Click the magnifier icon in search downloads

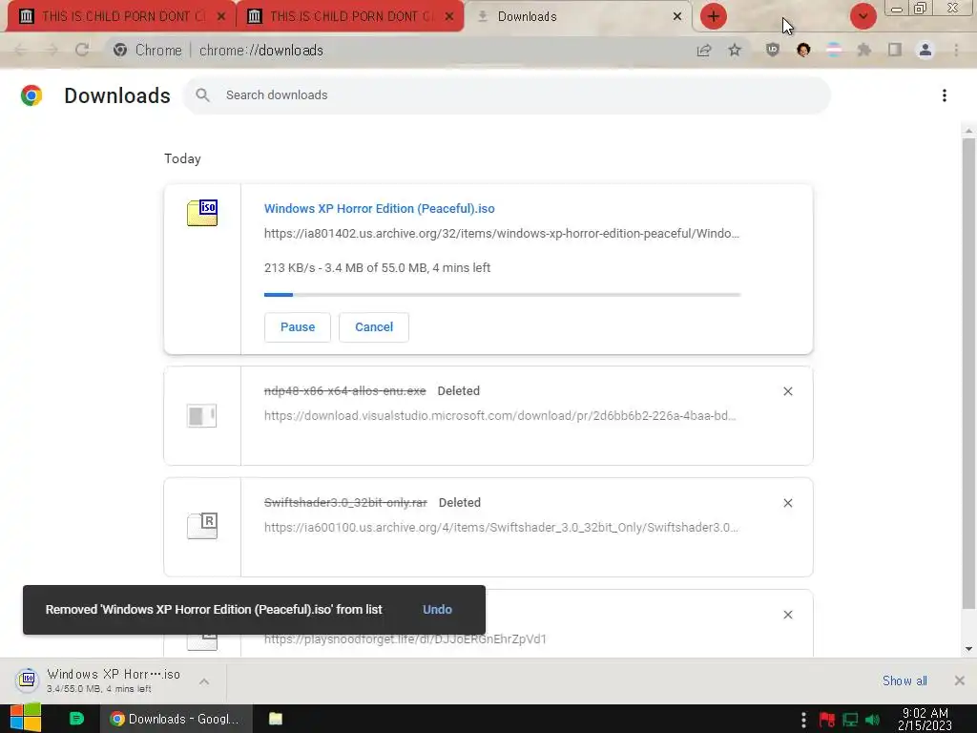[202, 94]
